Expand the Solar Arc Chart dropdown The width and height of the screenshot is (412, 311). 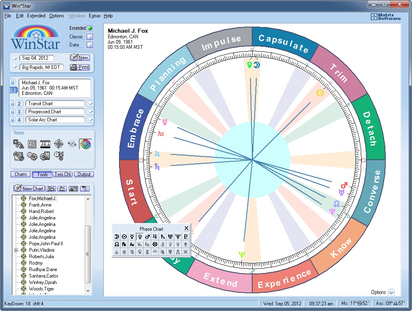(90, 120)
